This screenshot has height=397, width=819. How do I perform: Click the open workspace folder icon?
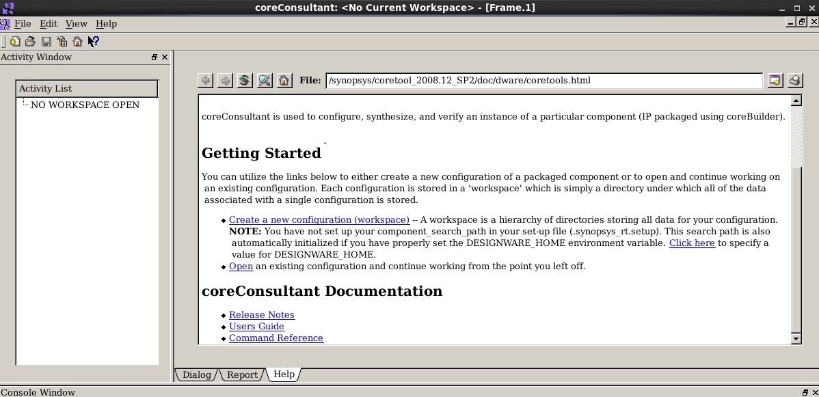pos(30,42)
